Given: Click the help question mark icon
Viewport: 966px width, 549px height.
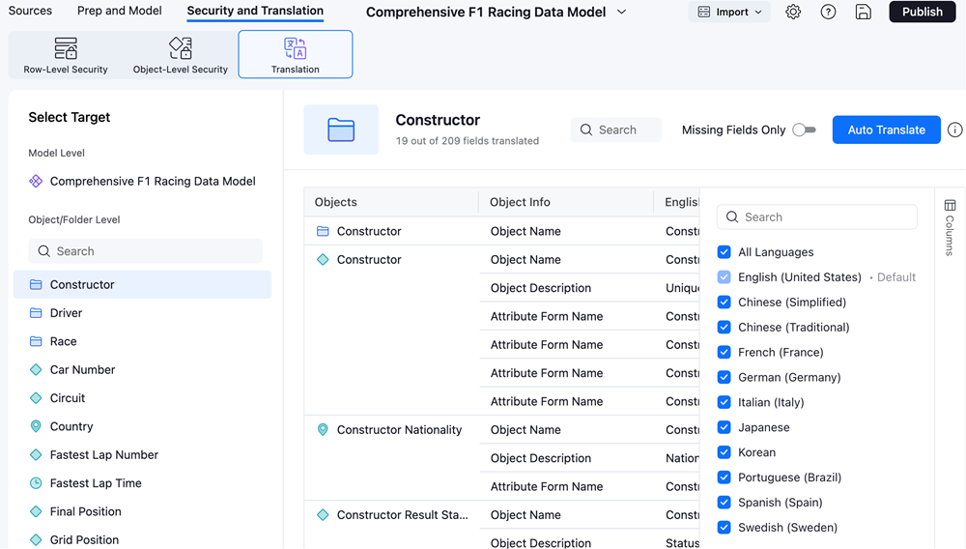Looking at the screenshot, I should tap(828, 13).
